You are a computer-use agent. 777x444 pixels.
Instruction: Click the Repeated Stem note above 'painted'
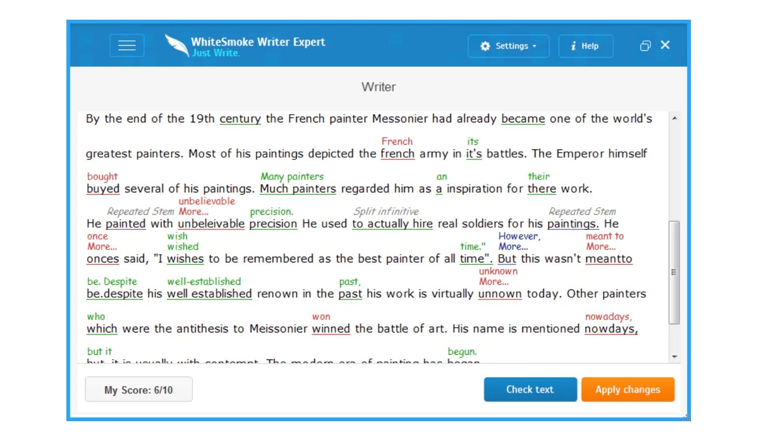(x=141, y=212)
